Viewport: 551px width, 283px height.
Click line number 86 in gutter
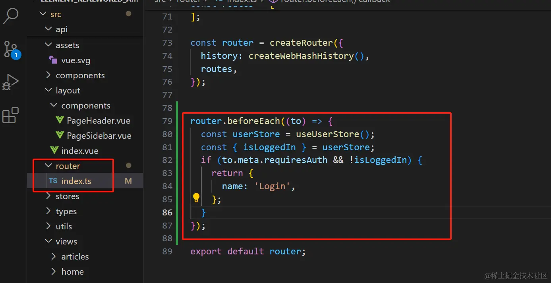pyautogui.click(x=167, y=212)
